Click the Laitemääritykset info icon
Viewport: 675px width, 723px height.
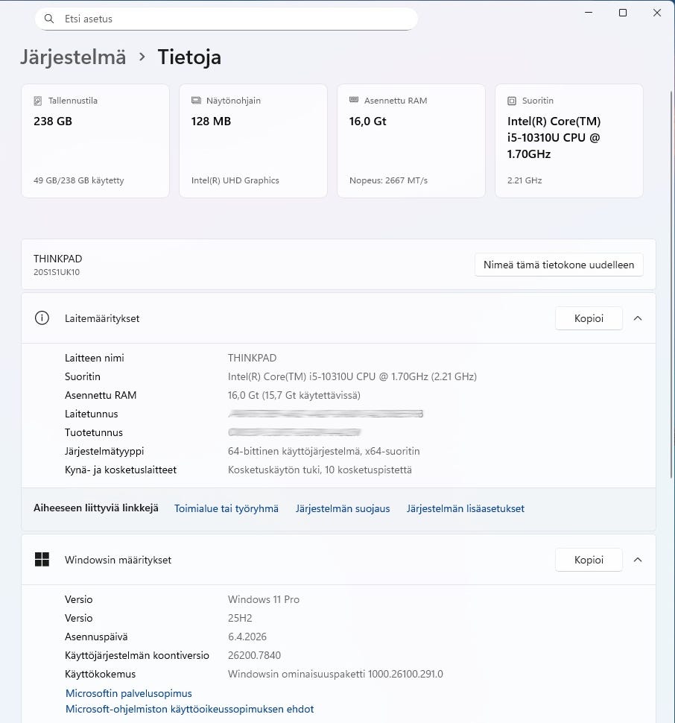pyautogui.click(x=42, y=318)
